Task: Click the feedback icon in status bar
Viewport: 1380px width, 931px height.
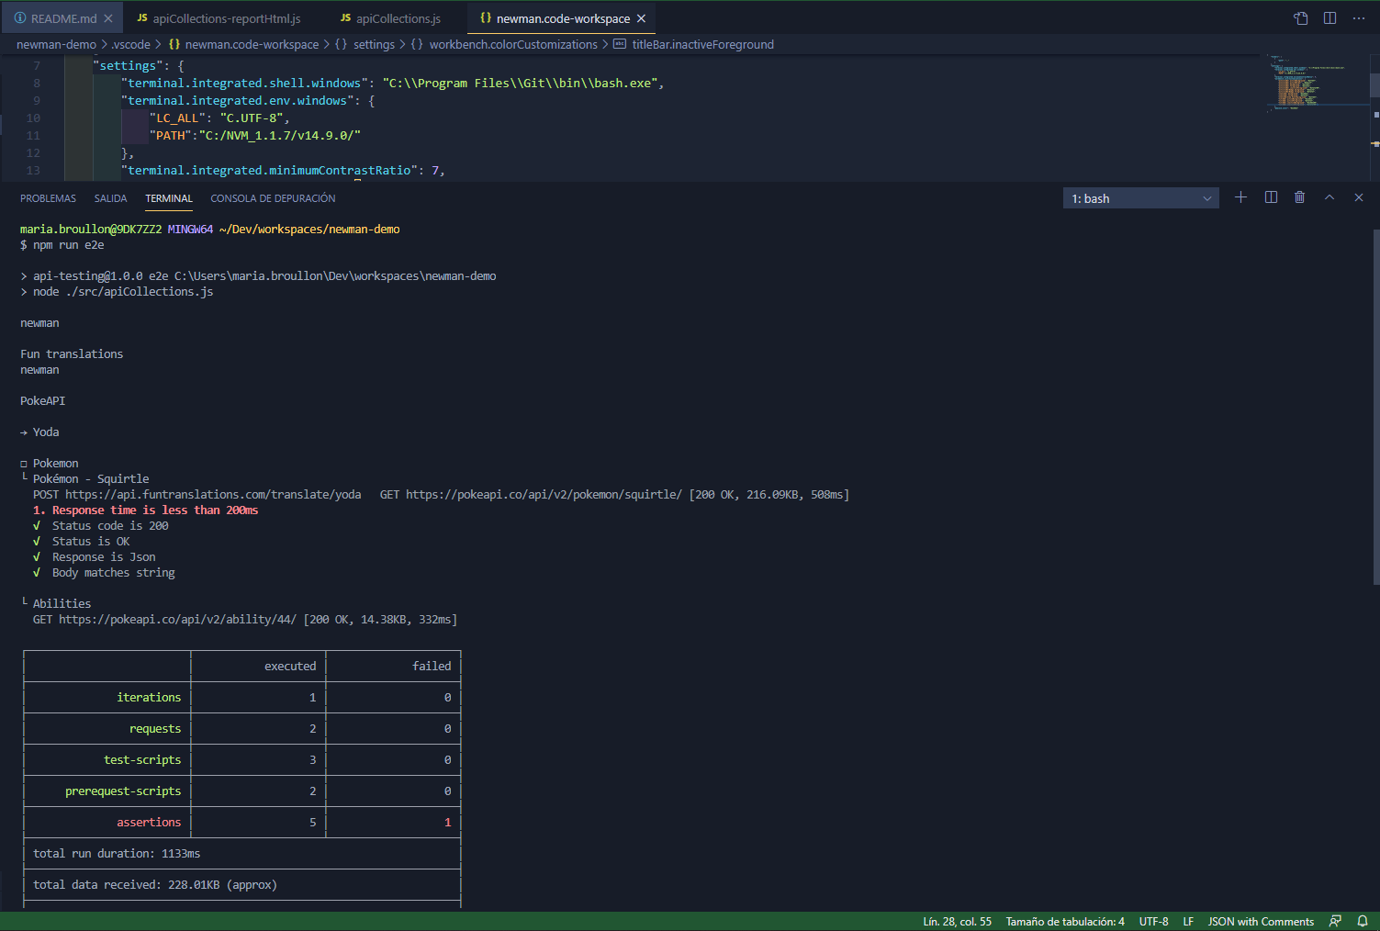Action: pos(1335,921)
